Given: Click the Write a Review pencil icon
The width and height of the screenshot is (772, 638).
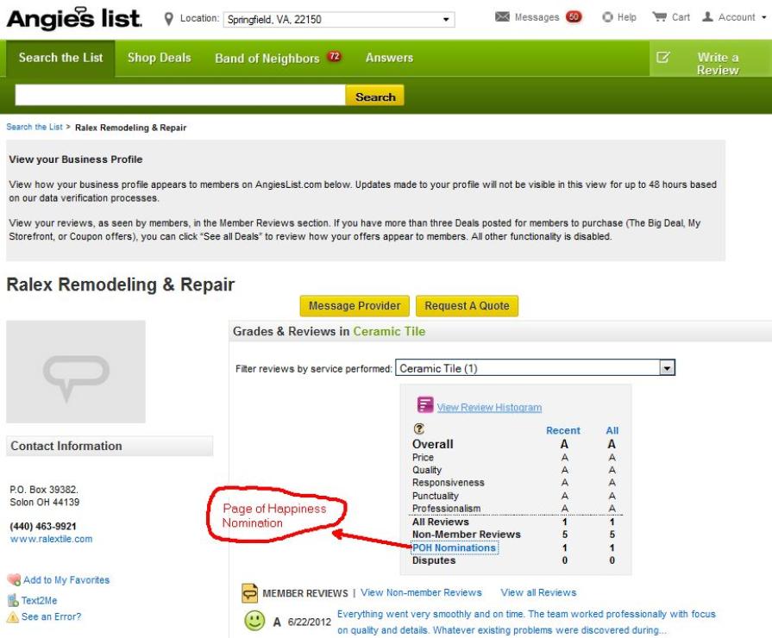Looking at the screenshot, I should tap(663, 58).
